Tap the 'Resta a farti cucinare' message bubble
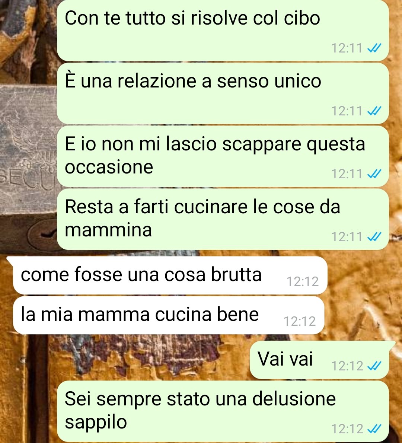This screenshot has width=402, height=443. tap(223, 219)
